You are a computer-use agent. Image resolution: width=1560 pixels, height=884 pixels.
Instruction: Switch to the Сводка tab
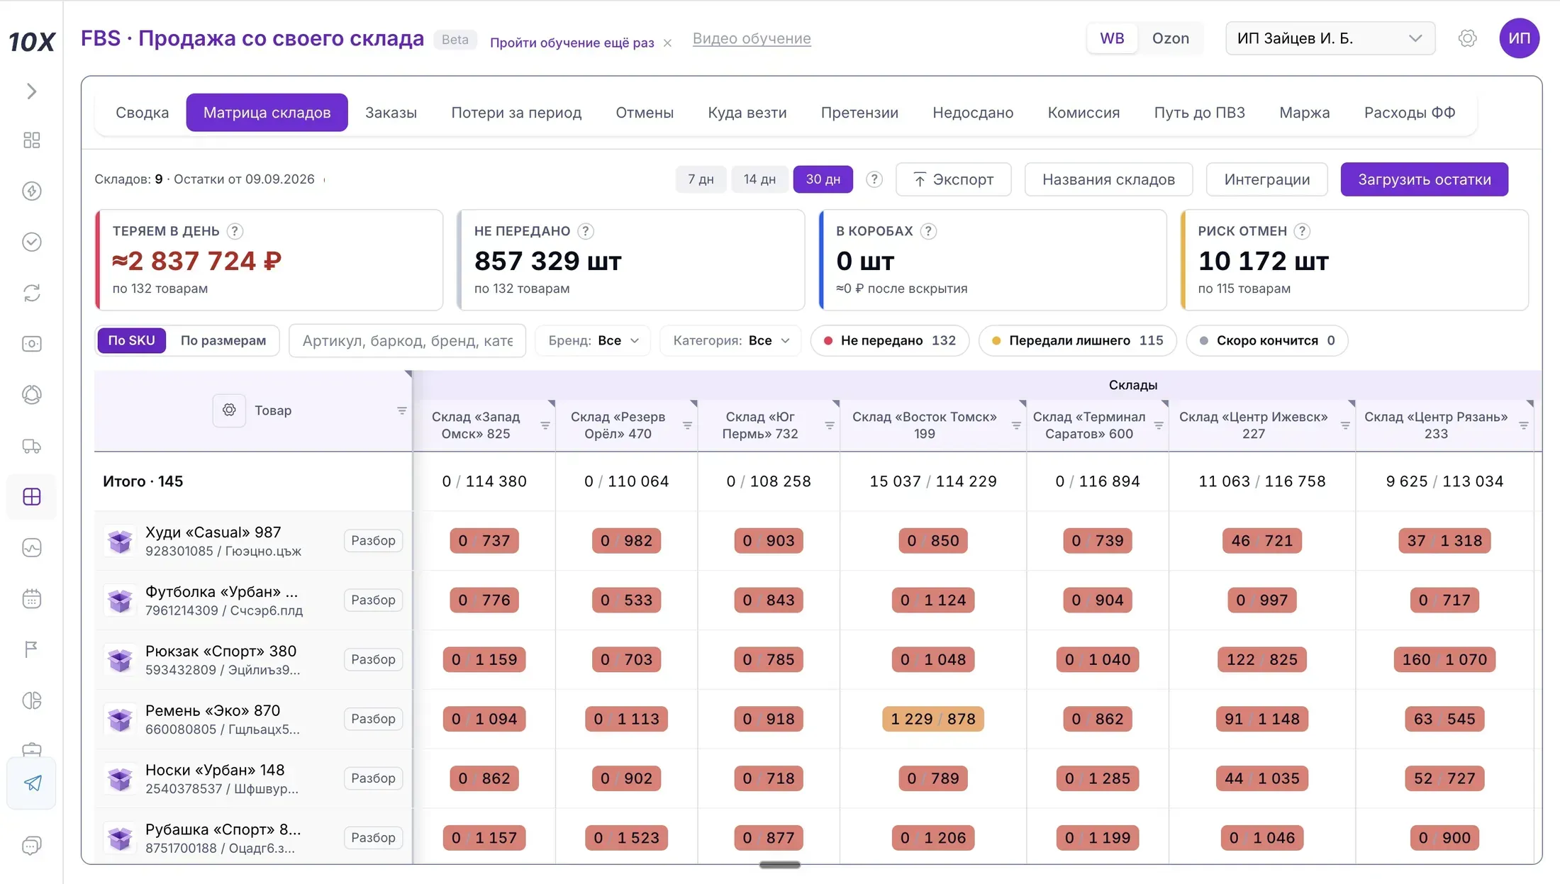tap(143, 113)
